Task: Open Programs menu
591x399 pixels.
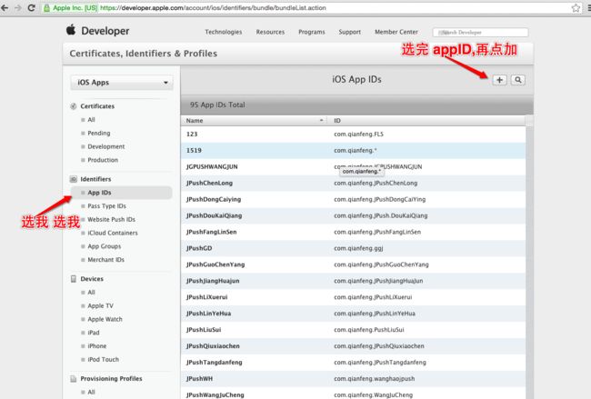Action: (311, 32)
